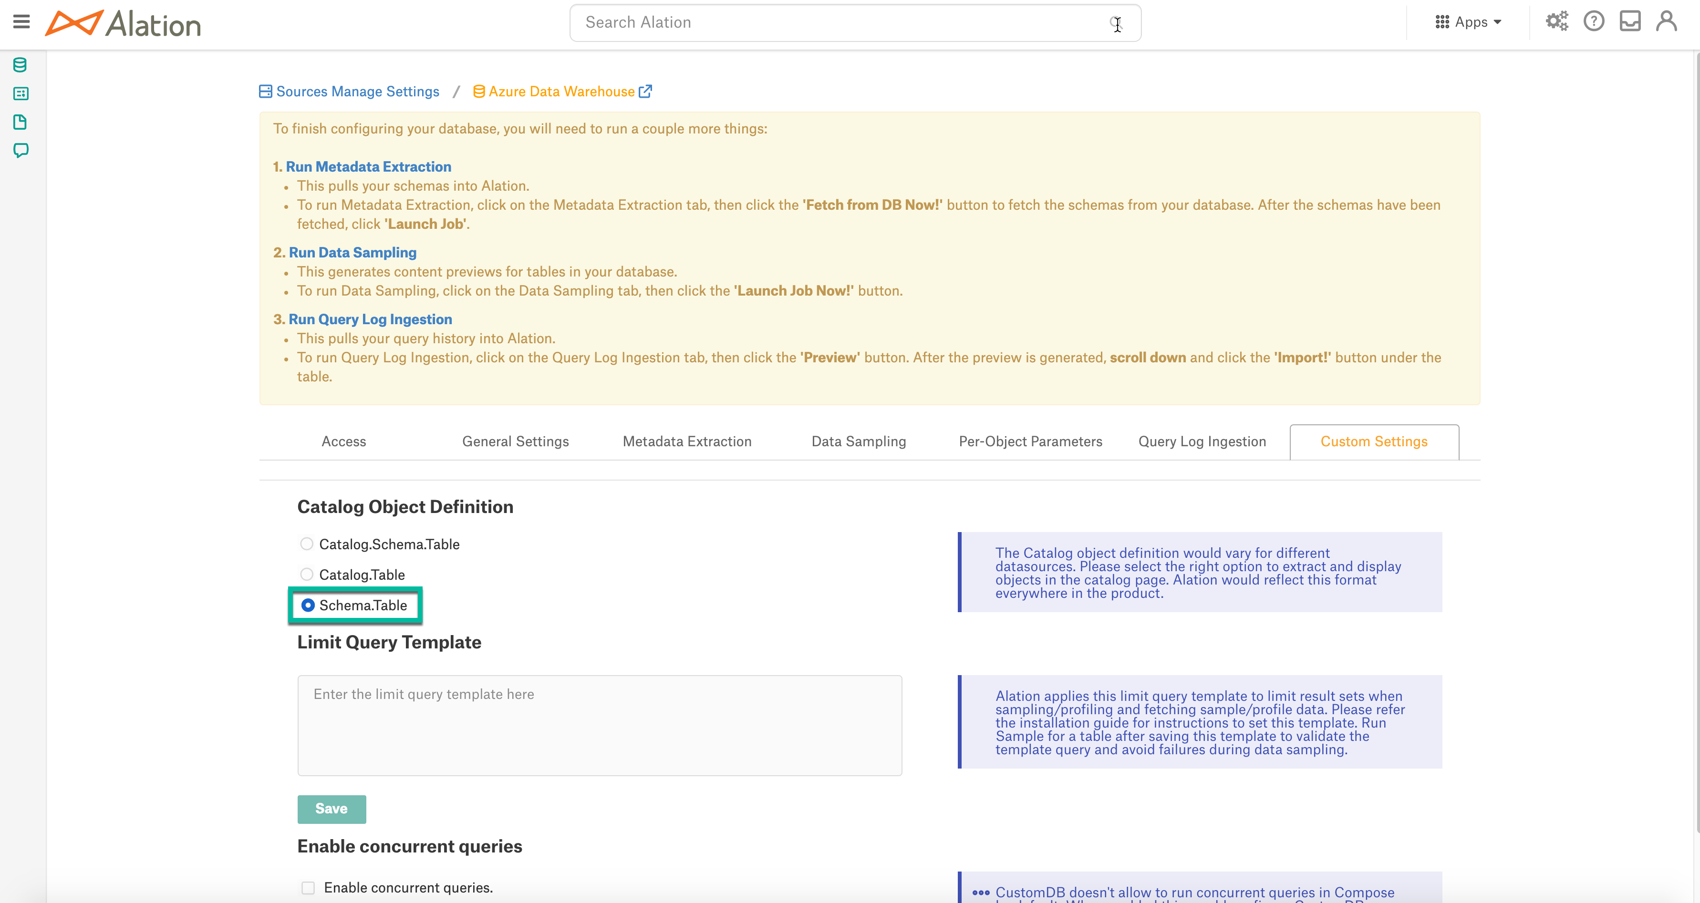Select the Catalog.Table radio option
1700x903 pixels.
coord(306,575)
